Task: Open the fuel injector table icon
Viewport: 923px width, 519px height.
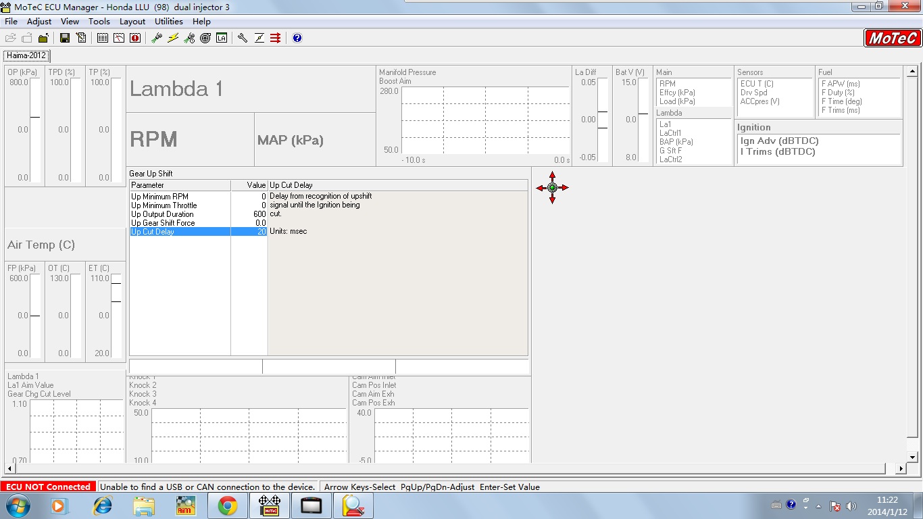Action: [157, 38]
